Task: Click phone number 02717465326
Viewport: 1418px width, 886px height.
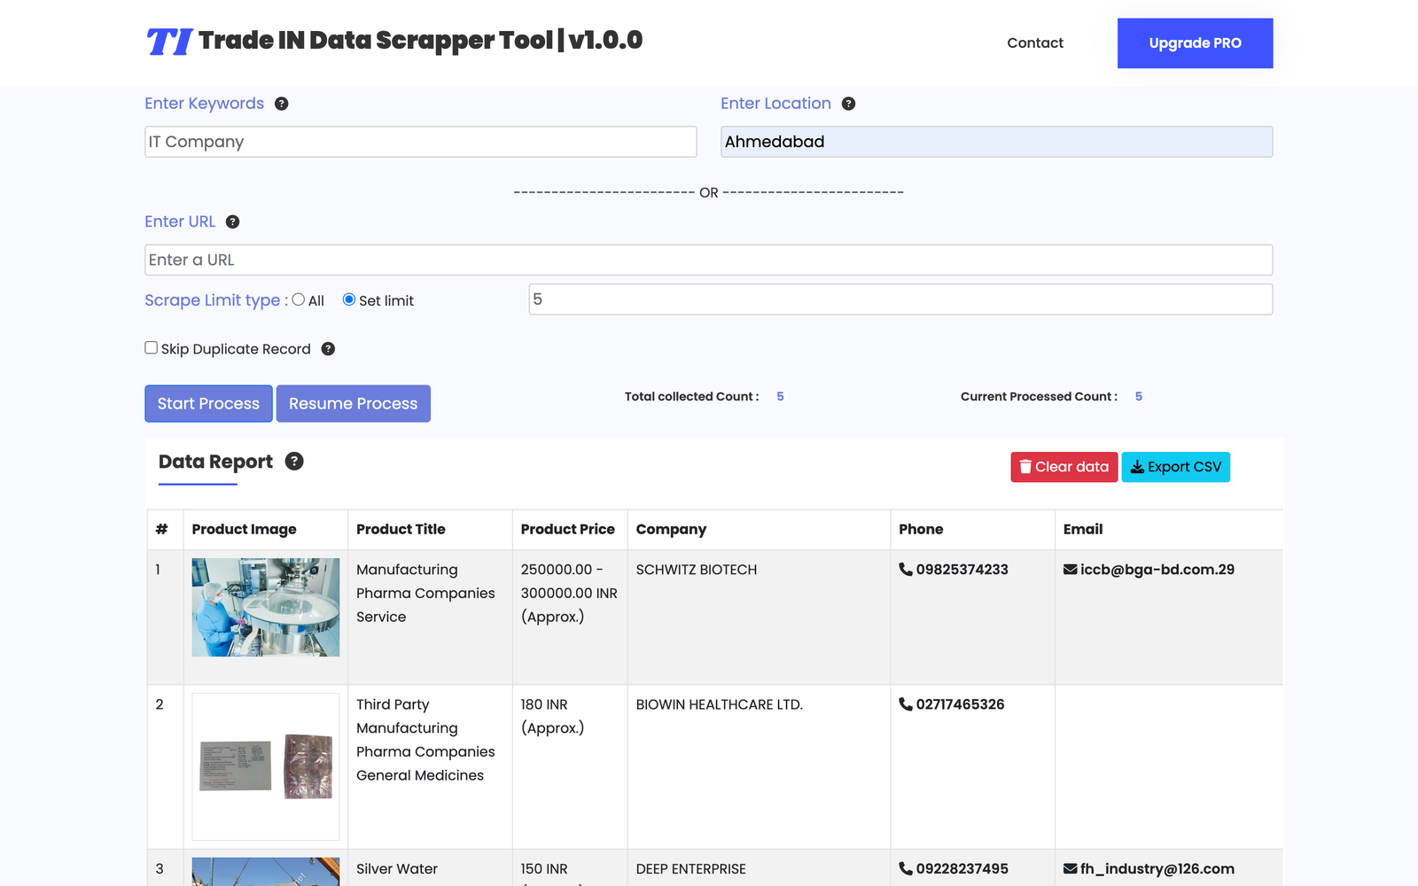Action: coord(961,704)
